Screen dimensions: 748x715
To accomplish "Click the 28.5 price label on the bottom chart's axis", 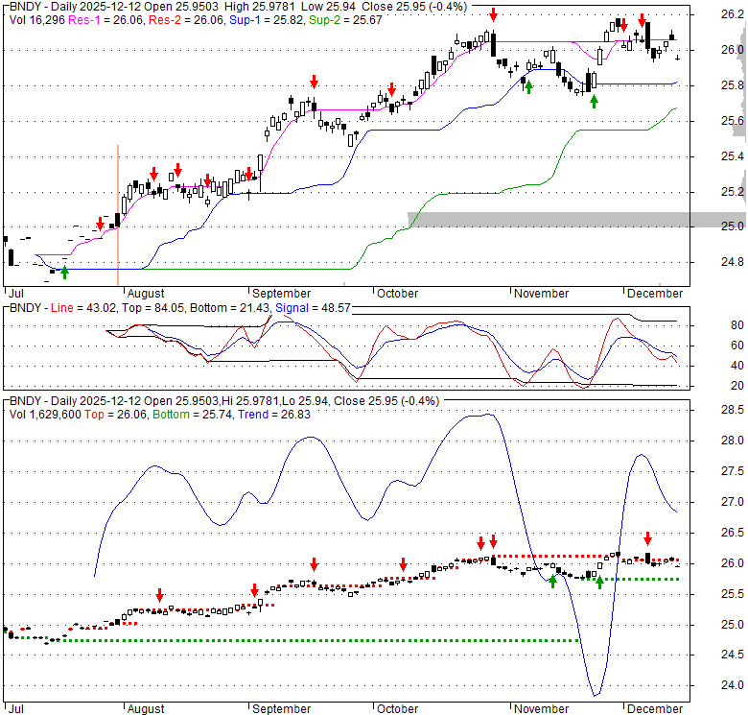I will [x=733, y=410].
